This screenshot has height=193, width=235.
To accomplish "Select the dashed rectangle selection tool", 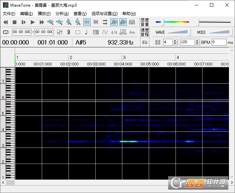I will (78, 32).
